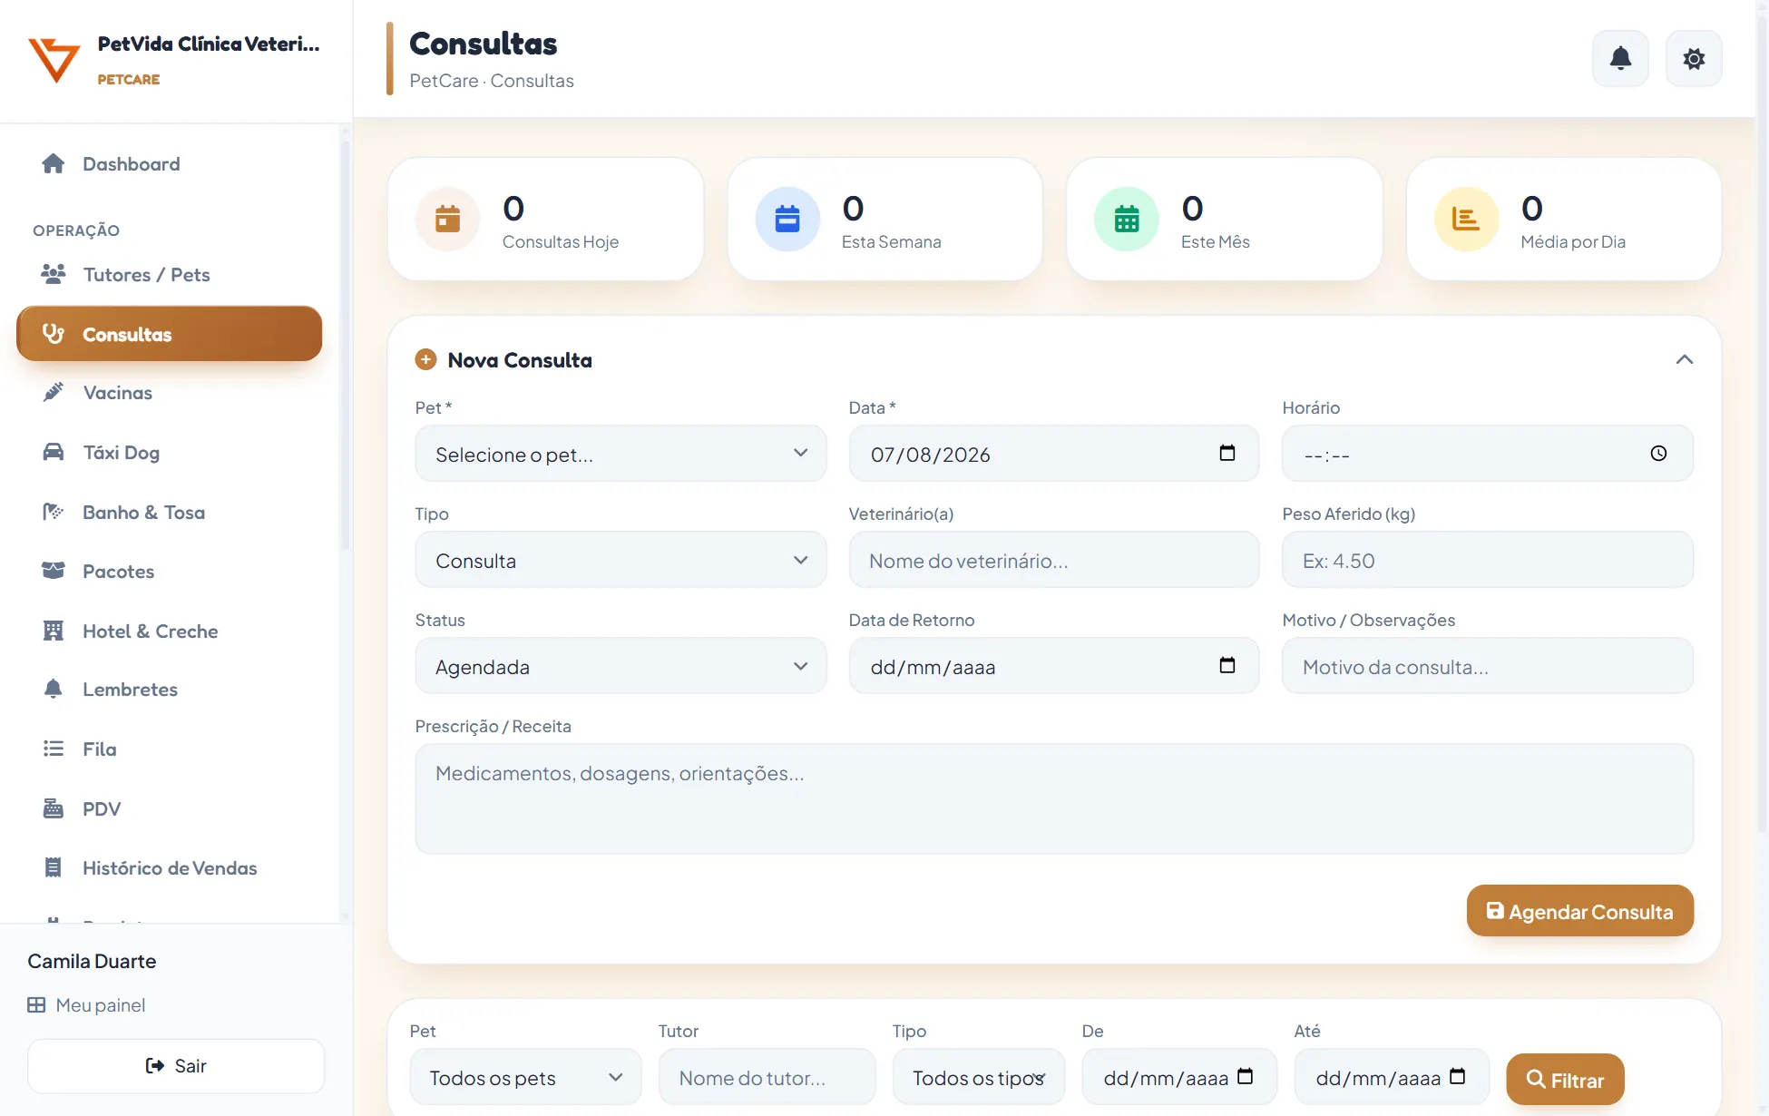Click the Prescrição / Receita text area
This screenshot has width=1769, height=1116.
pos(1054,798)
